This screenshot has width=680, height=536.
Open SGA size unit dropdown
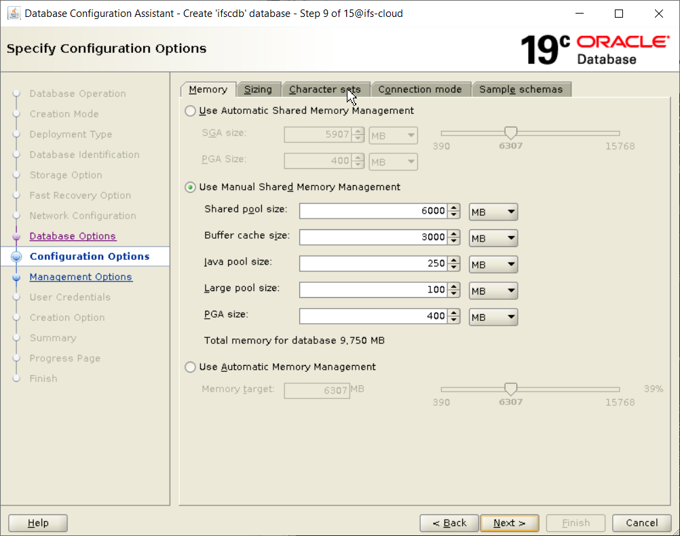click(x=394, y=136)
